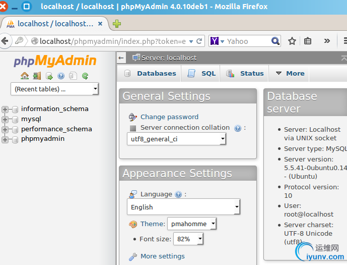The width and height of the screenshot is (347, 265).
Task: Select the information_schema database name
Action: pyautogui.click(x=55, y=109)
